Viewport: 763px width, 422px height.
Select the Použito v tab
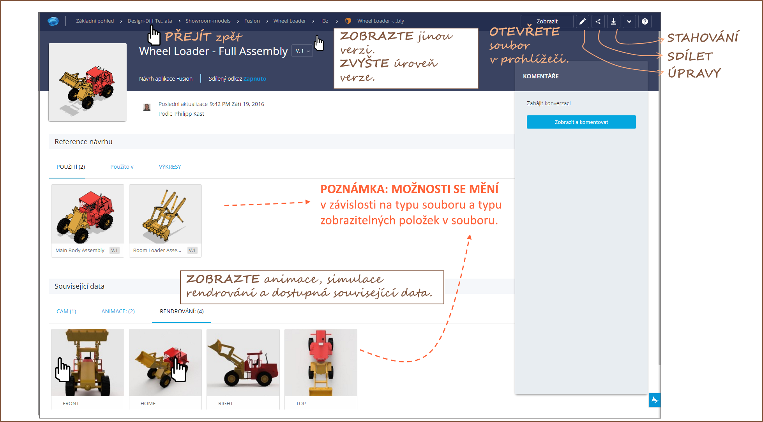122,167
